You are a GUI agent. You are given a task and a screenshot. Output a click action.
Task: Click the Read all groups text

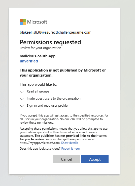[38, 91]
